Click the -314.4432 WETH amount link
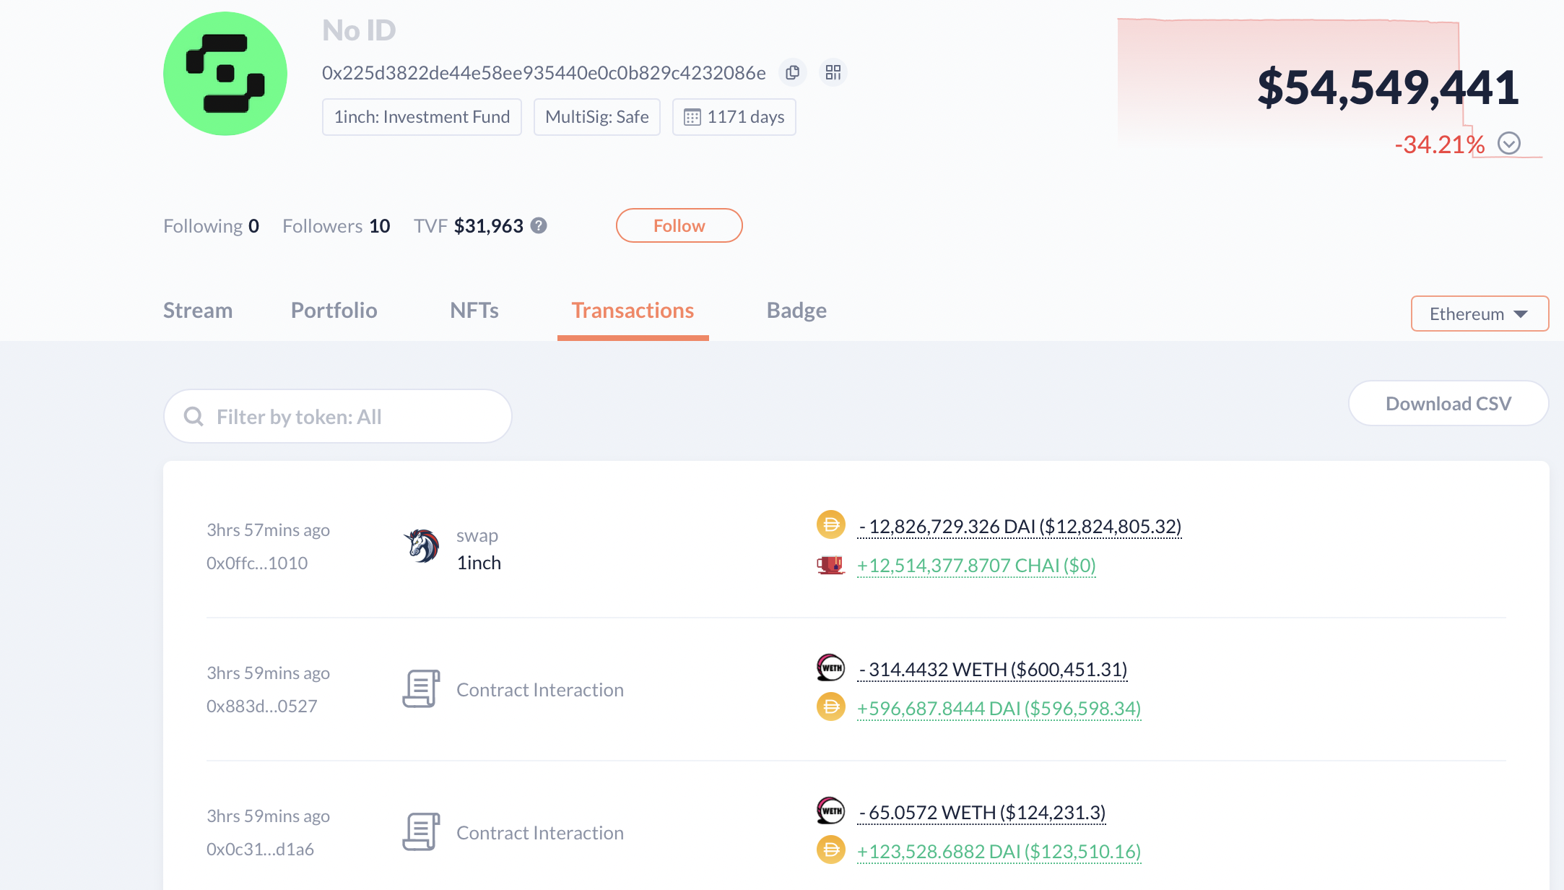This screenshot has width=1564, height=890. pyautogui.click(x=992, y=670)
